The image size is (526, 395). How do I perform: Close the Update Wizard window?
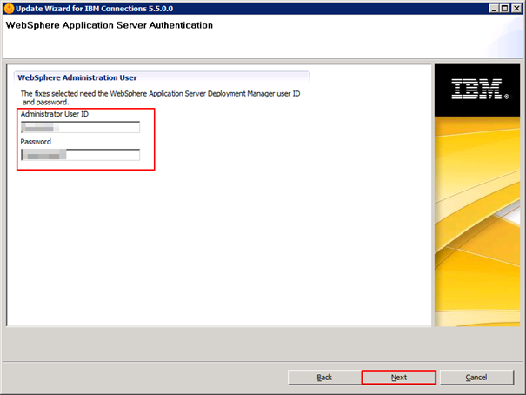click(516, 8)
